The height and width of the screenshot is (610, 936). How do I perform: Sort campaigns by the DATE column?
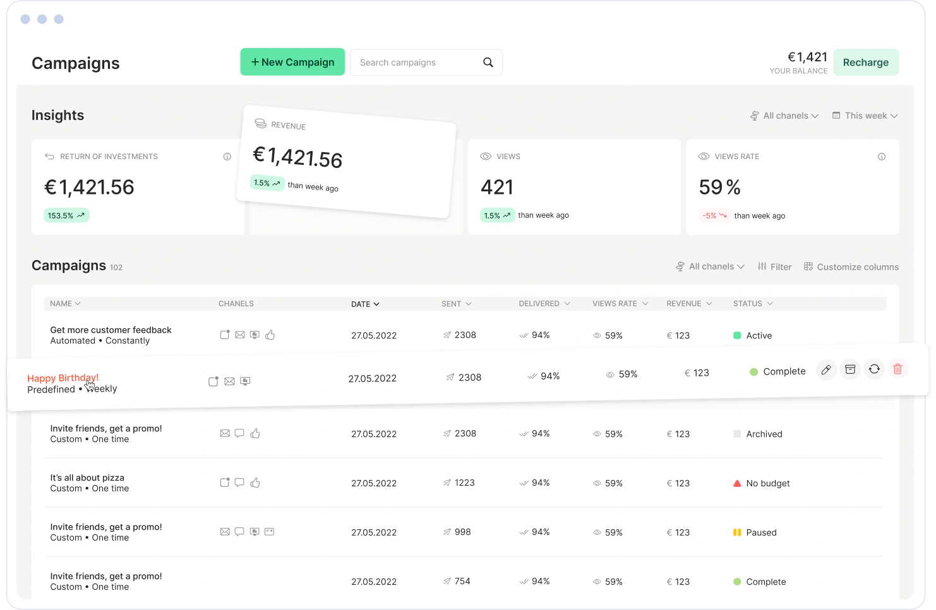point(366,304)
